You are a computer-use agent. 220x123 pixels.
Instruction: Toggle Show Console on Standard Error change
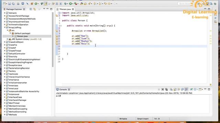(186, 90)
